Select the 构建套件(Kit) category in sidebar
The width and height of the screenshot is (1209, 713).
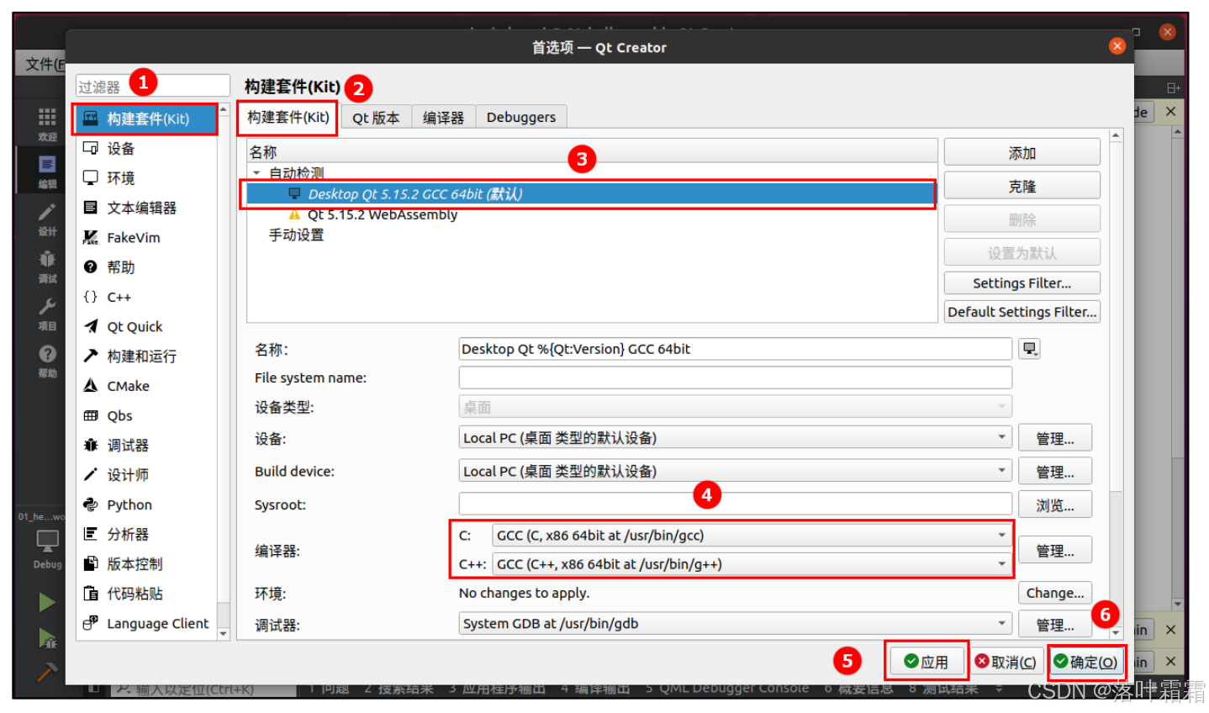(x=146, y=119)
